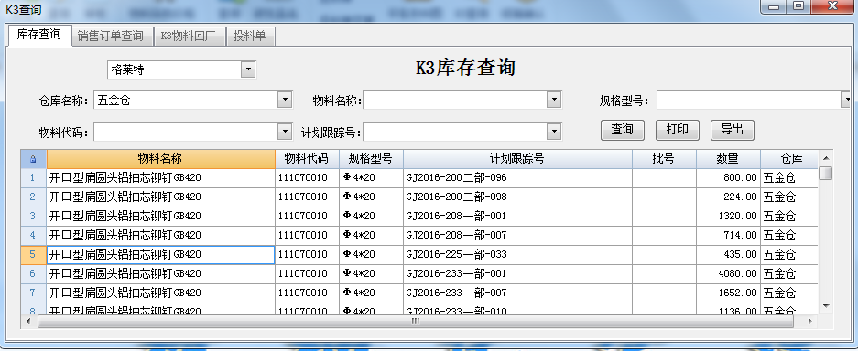The image size is (858, 351).
Task: Click the 物料代码 cell in row 2
Action: [307, 197]
